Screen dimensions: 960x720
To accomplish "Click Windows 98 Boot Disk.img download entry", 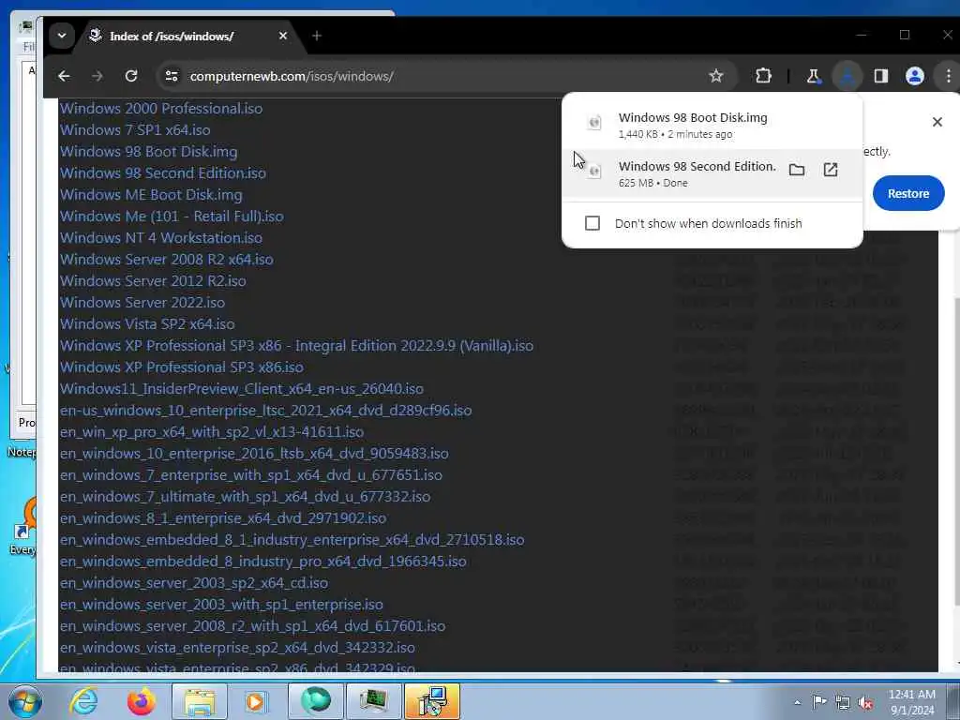I will coord(712,125).
